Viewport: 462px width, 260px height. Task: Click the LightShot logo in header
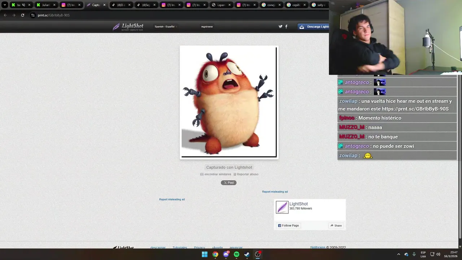click(x=128, y=27)
